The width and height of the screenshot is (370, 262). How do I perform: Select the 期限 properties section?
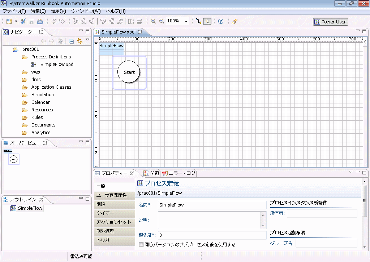tap(114, 204)
